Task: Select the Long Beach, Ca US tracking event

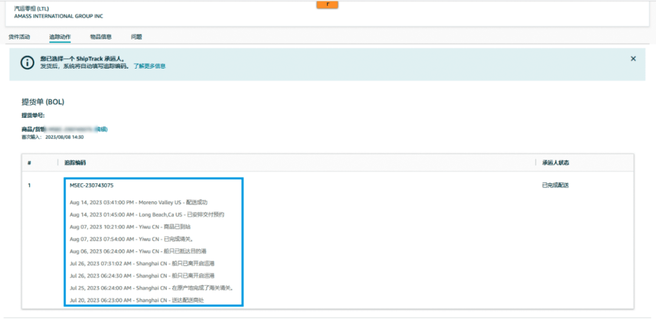Action: pos(147,214)
